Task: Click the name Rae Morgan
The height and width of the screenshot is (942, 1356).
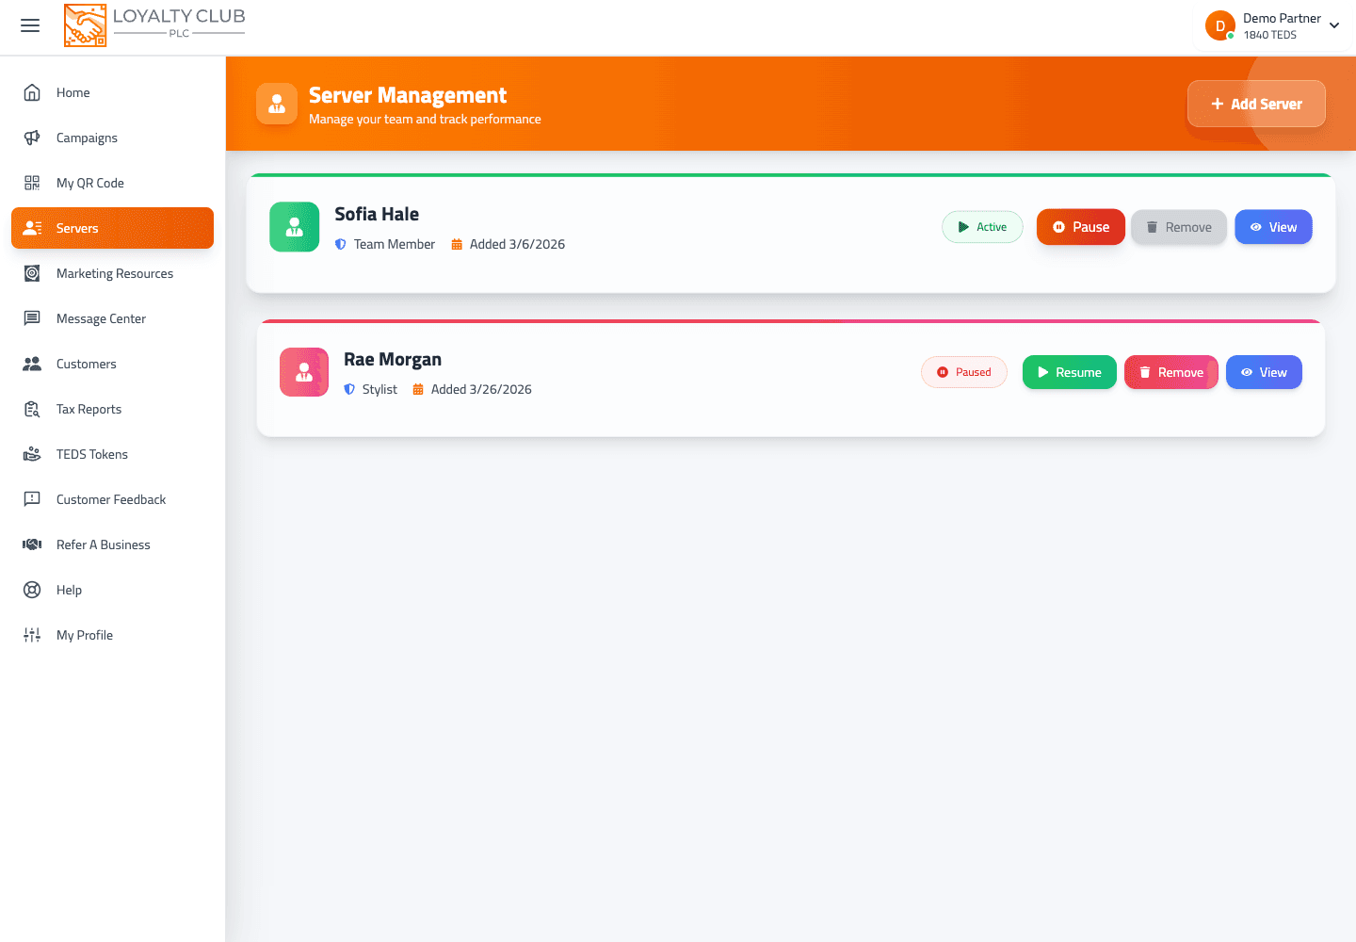Action: [393, 359]
